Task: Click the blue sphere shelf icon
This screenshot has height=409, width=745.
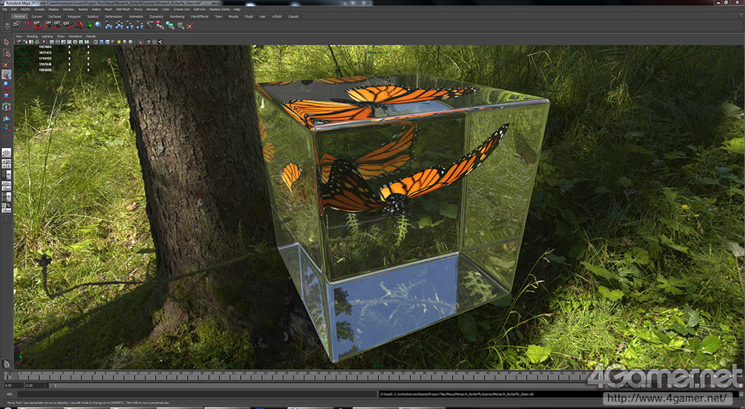Action: (x=98, y=25)
